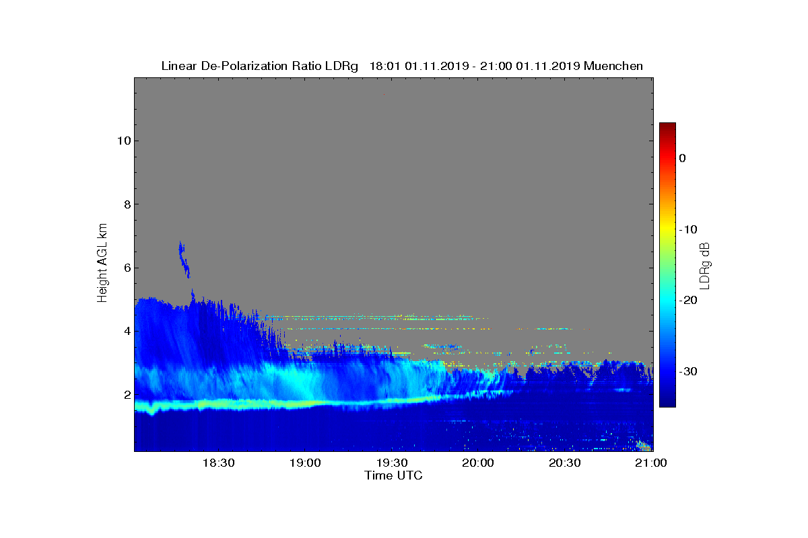Click the small red dot near 11.5 km
Screen dimensions: 808x538
point(384,95)
